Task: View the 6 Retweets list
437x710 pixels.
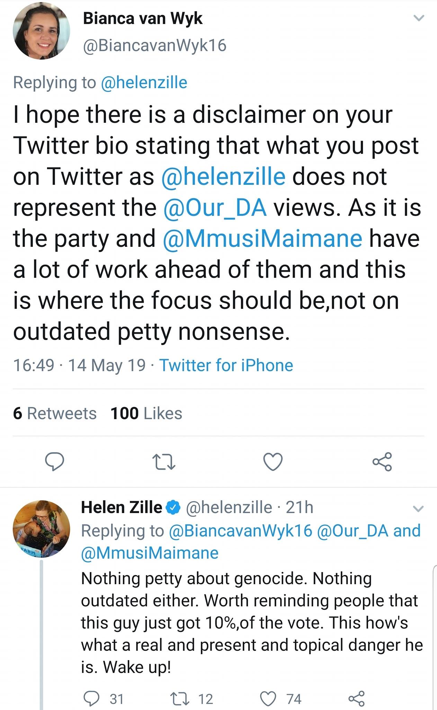Action: tap(55, 413)
